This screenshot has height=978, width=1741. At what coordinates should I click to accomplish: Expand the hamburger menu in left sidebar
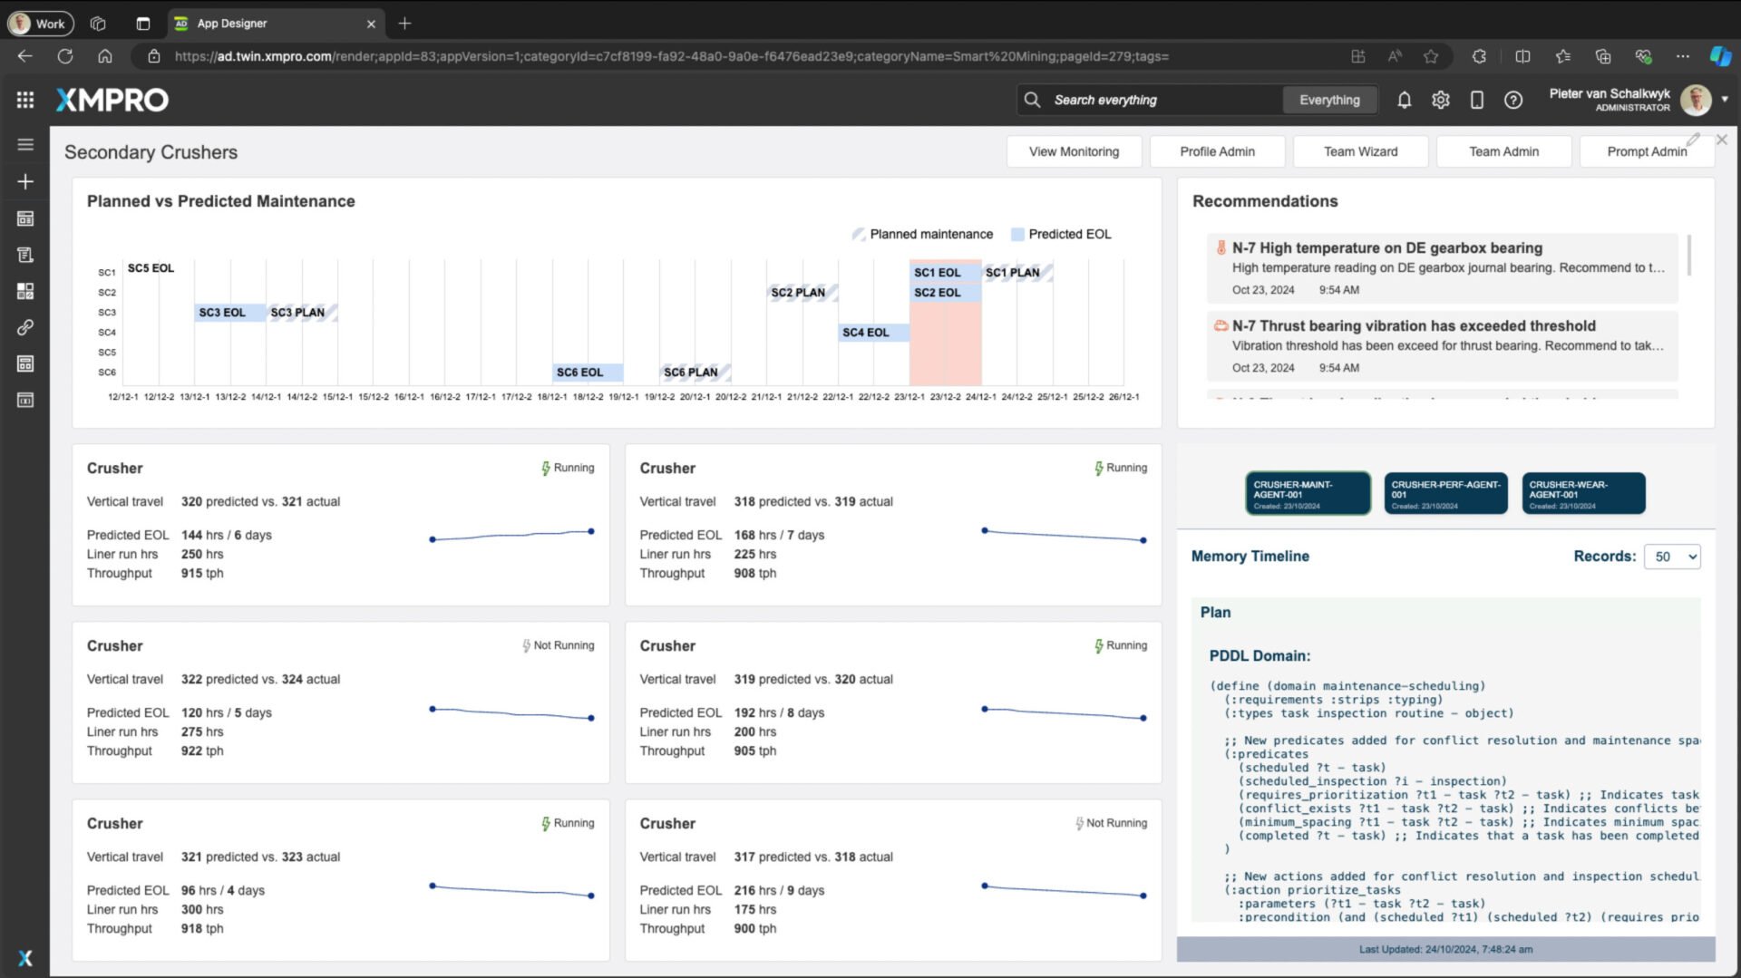[25, 144]
